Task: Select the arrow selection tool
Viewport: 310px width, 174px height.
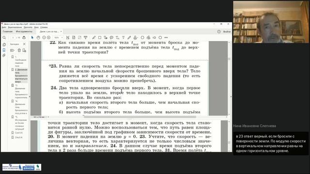Action: pos(32,38)
